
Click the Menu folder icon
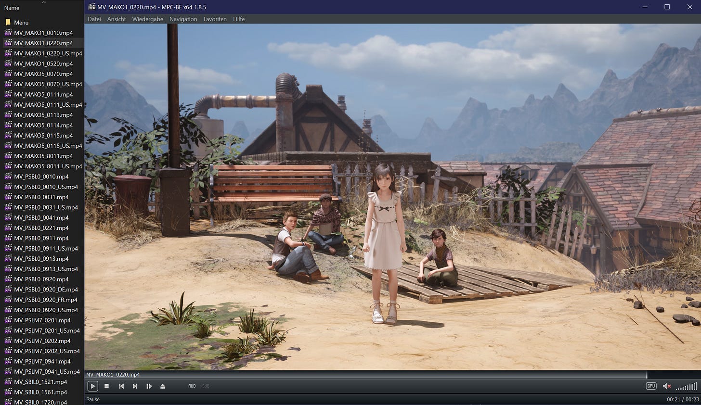coord(8,22)
